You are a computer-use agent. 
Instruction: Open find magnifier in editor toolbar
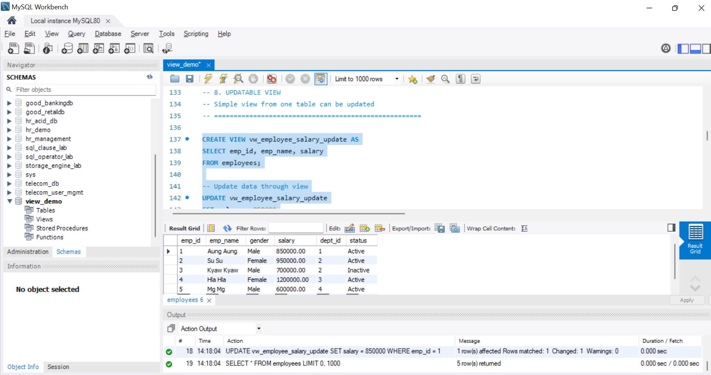[445, 79]
